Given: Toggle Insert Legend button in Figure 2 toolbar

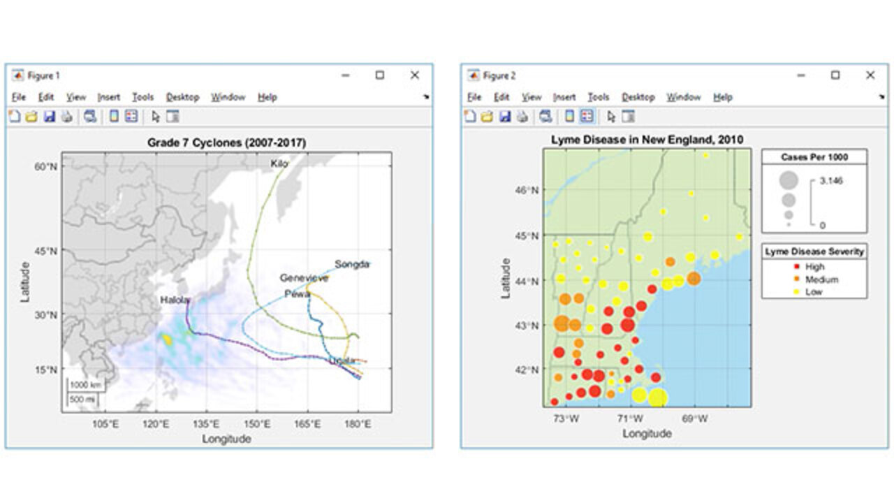Looking at the screenshot, I should (587, 117).
